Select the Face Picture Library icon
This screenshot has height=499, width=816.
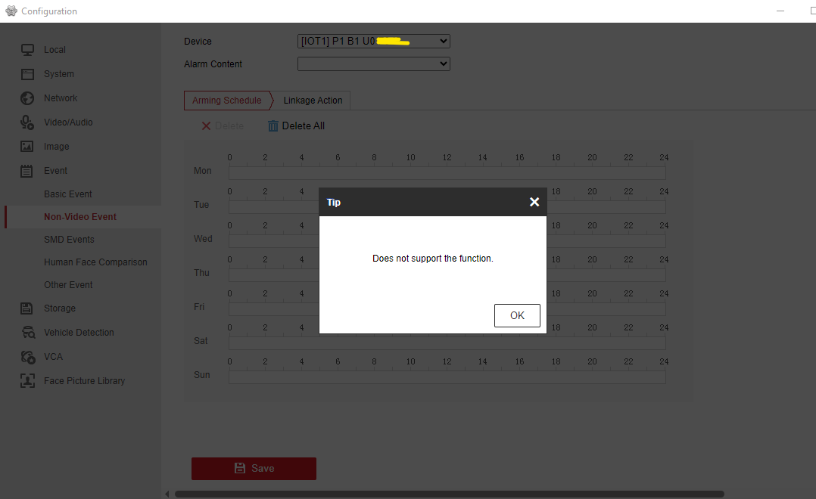27,381
